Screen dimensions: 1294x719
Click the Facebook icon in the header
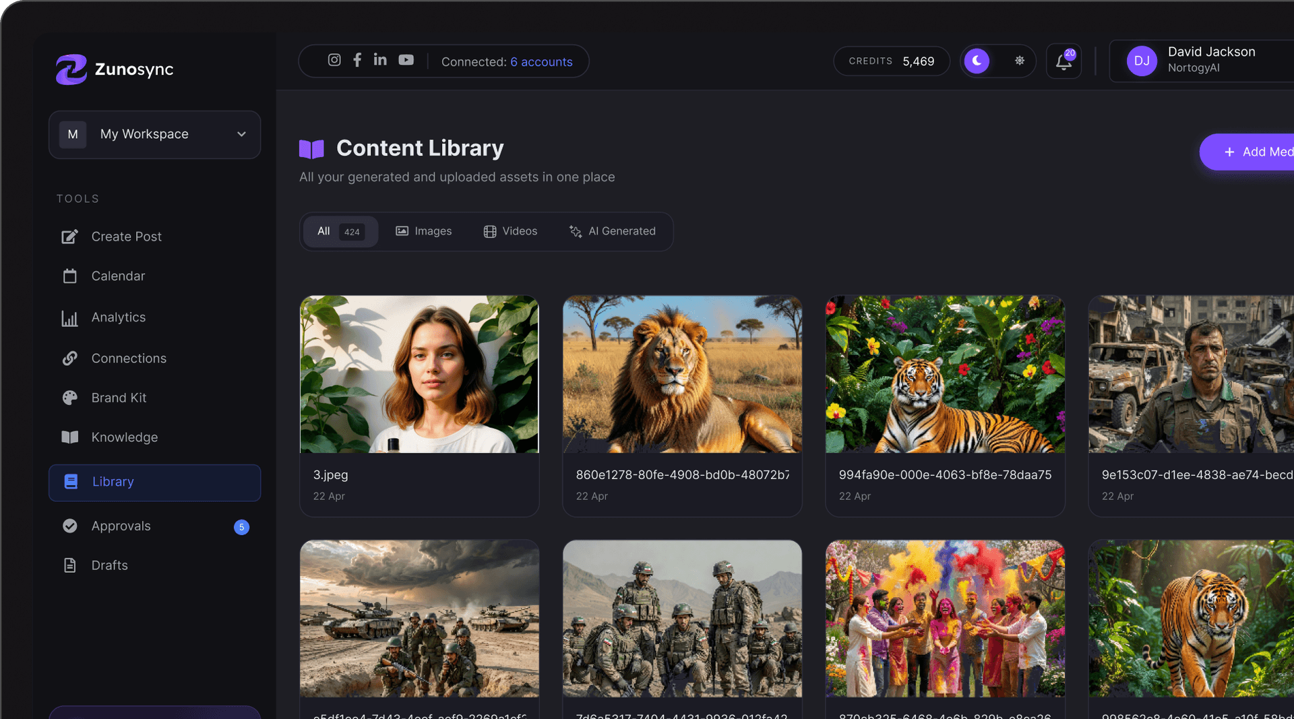coord(357,61)
